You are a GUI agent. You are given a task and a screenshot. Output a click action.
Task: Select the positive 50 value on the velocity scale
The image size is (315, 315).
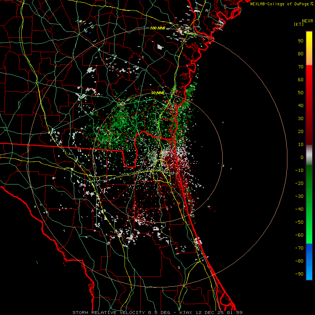(x=301, y=93)
